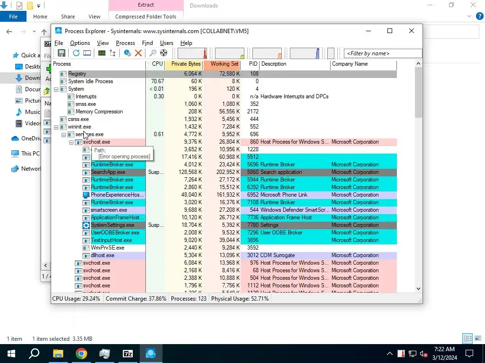Open the Help menu in Process Explorer
The width and height of the screenshot is (485, 363).
[186, 43]
